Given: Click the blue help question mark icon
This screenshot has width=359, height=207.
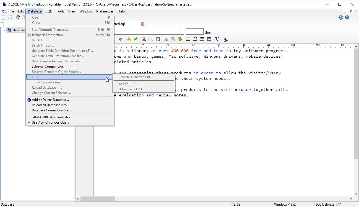Looking at the screenshot, I should tap(341, 17).
